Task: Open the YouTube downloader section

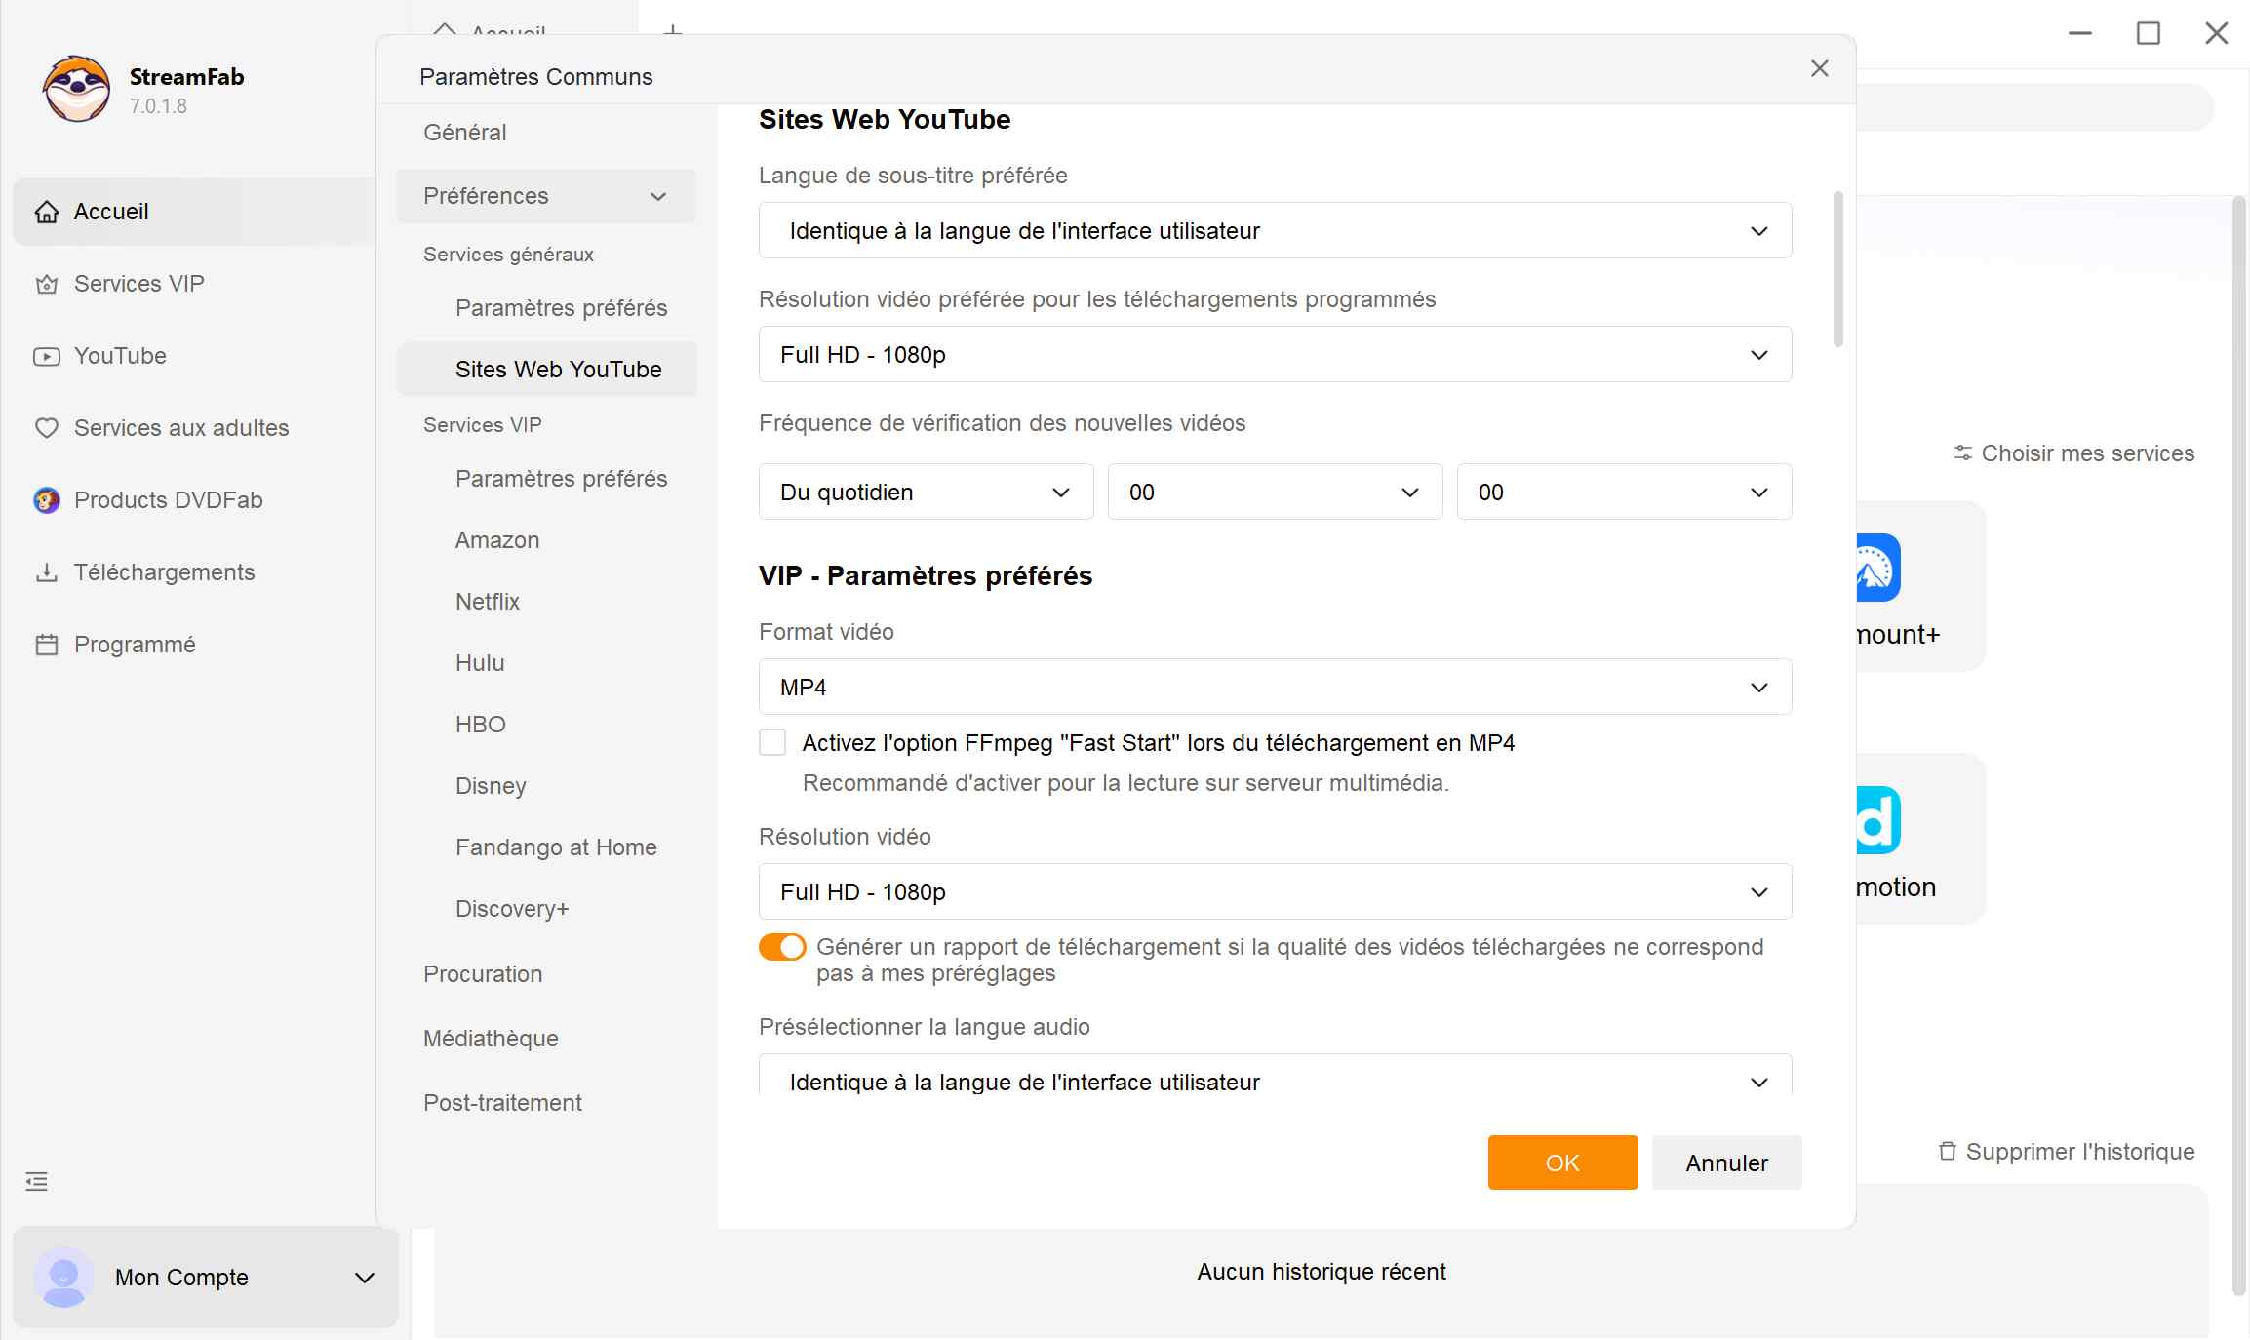Action: [120, 356]
